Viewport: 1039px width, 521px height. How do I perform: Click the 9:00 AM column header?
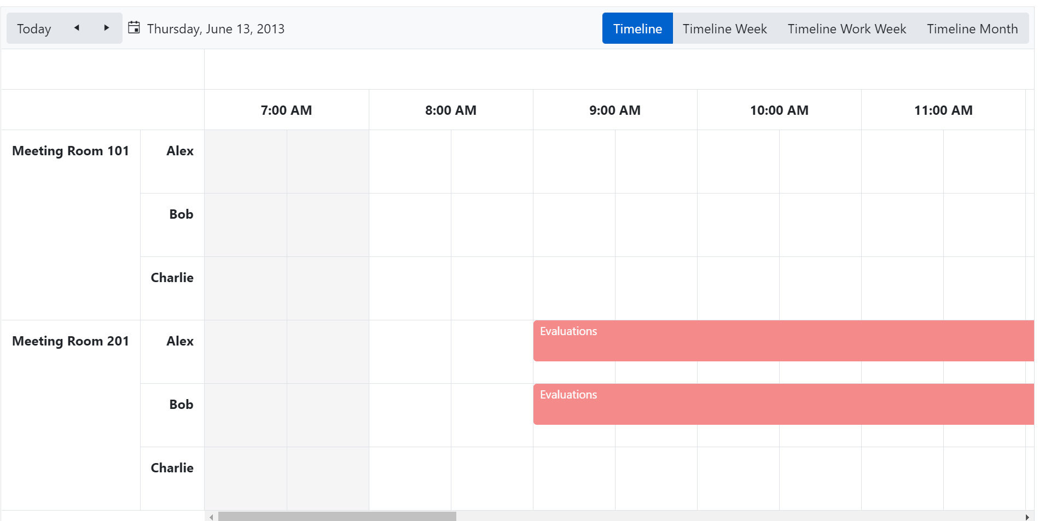click(614, 110)
